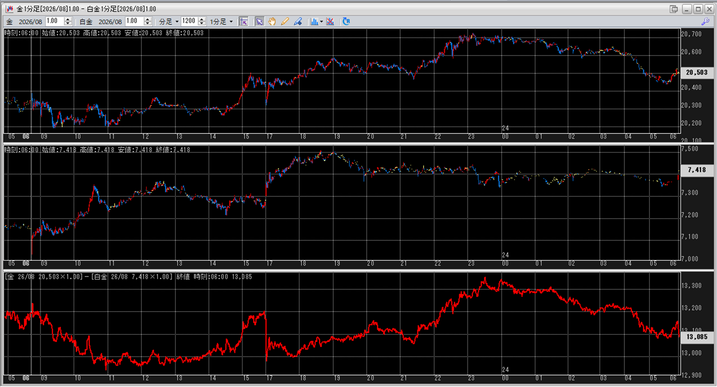Click the delete chart drawings icon

click(x=330, y=22)
